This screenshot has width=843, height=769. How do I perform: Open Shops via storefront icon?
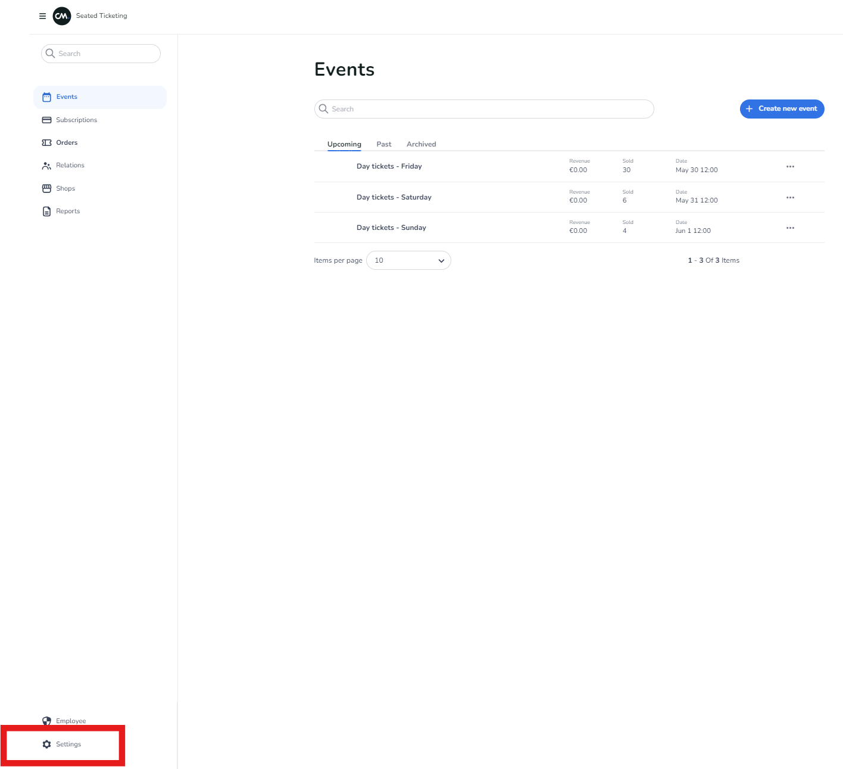tap(47, 188)
